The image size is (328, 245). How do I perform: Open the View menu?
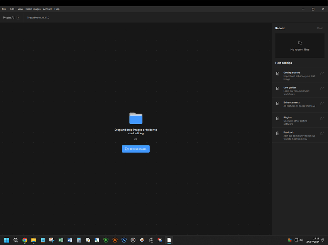click(20, 9)
